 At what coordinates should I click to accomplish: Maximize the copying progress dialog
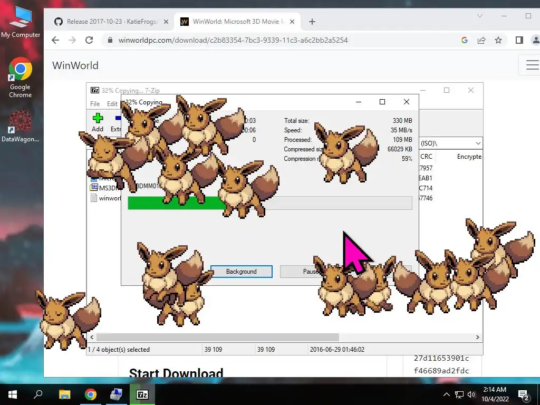click(382, 102)
